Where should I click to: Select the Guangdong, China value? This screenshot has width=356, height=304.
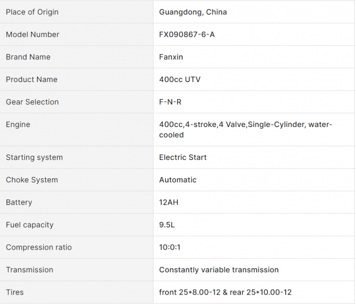(x=193, y=12)
